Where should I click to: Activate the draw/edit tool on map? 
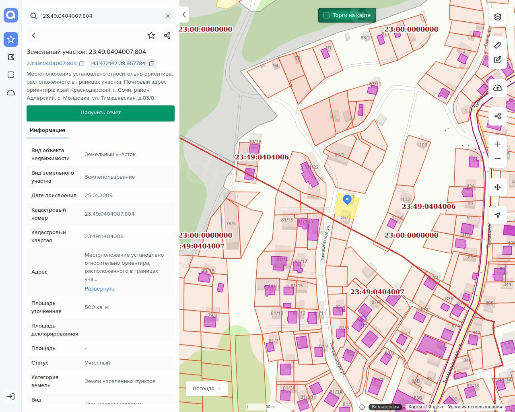(x=498, y=60)
